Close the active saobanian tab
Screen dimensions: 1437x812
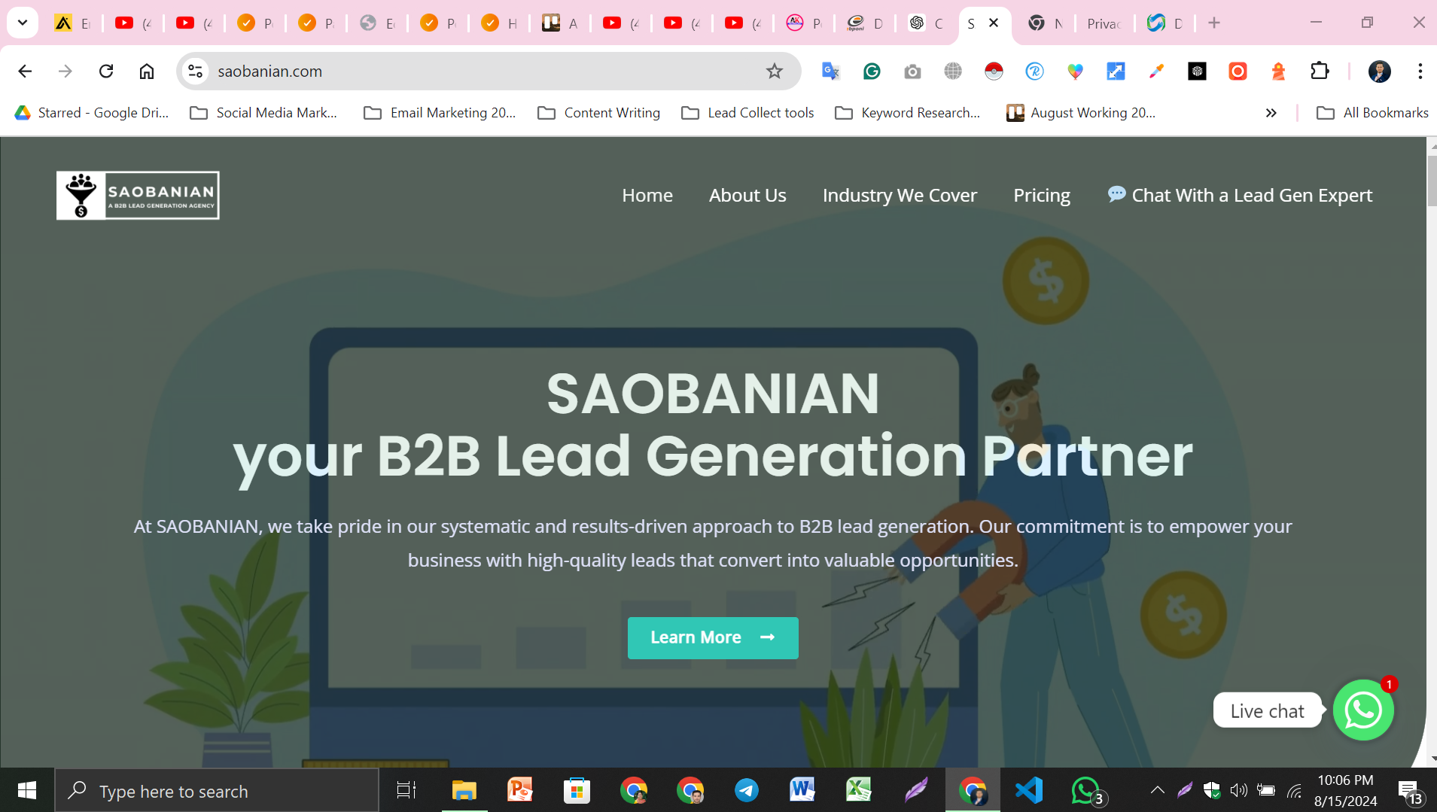pyautogui.click(x=994, y=23)
